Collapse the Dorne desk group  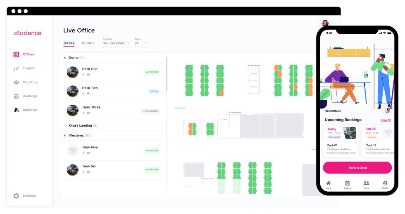tap(64, 58)
